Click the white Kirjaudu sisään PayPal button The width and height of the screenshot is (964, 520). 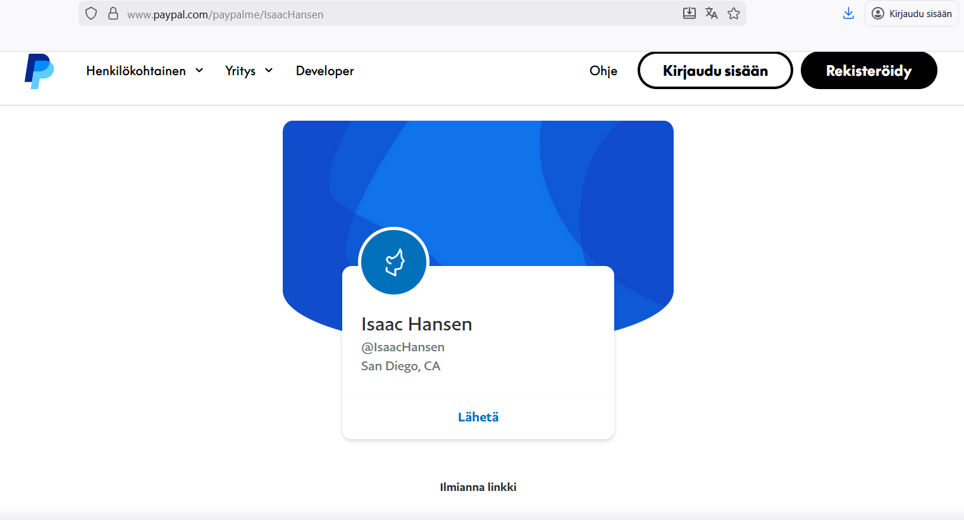coord(715,71)
